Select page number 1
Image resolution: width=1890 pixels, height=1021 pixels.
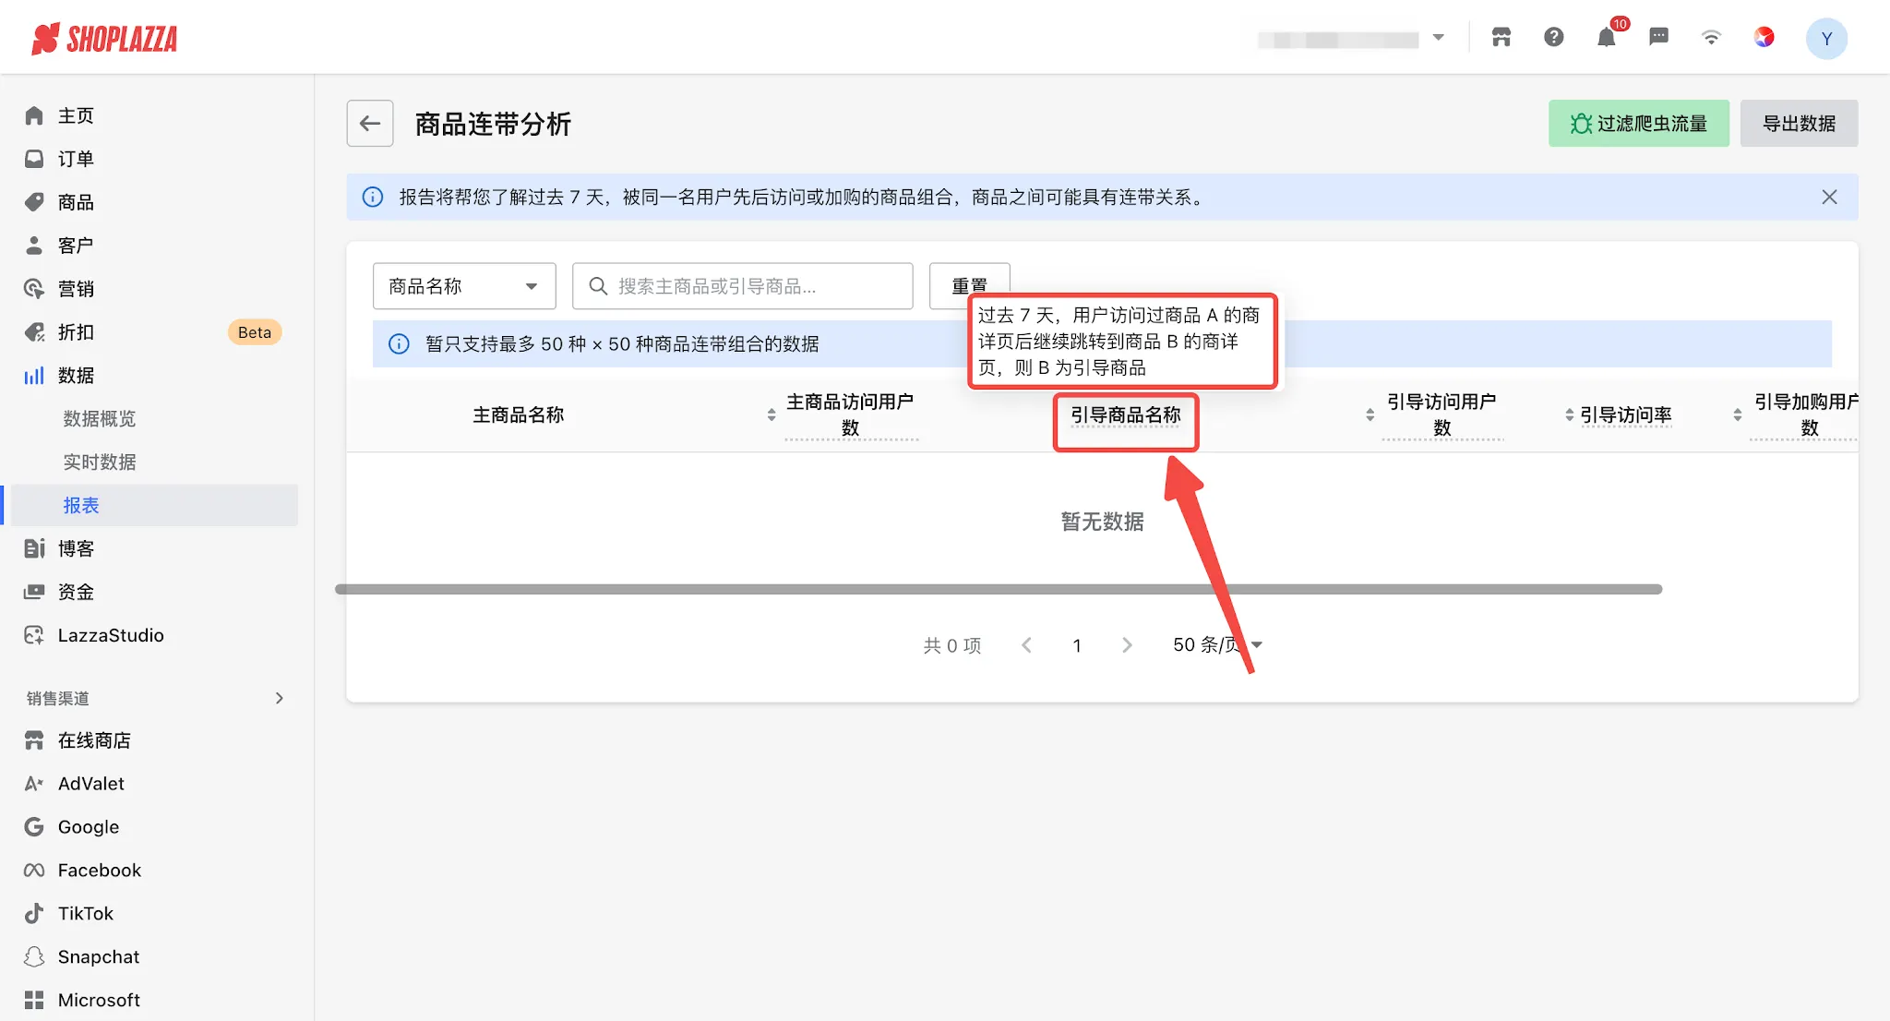(x=1077, y=645)
